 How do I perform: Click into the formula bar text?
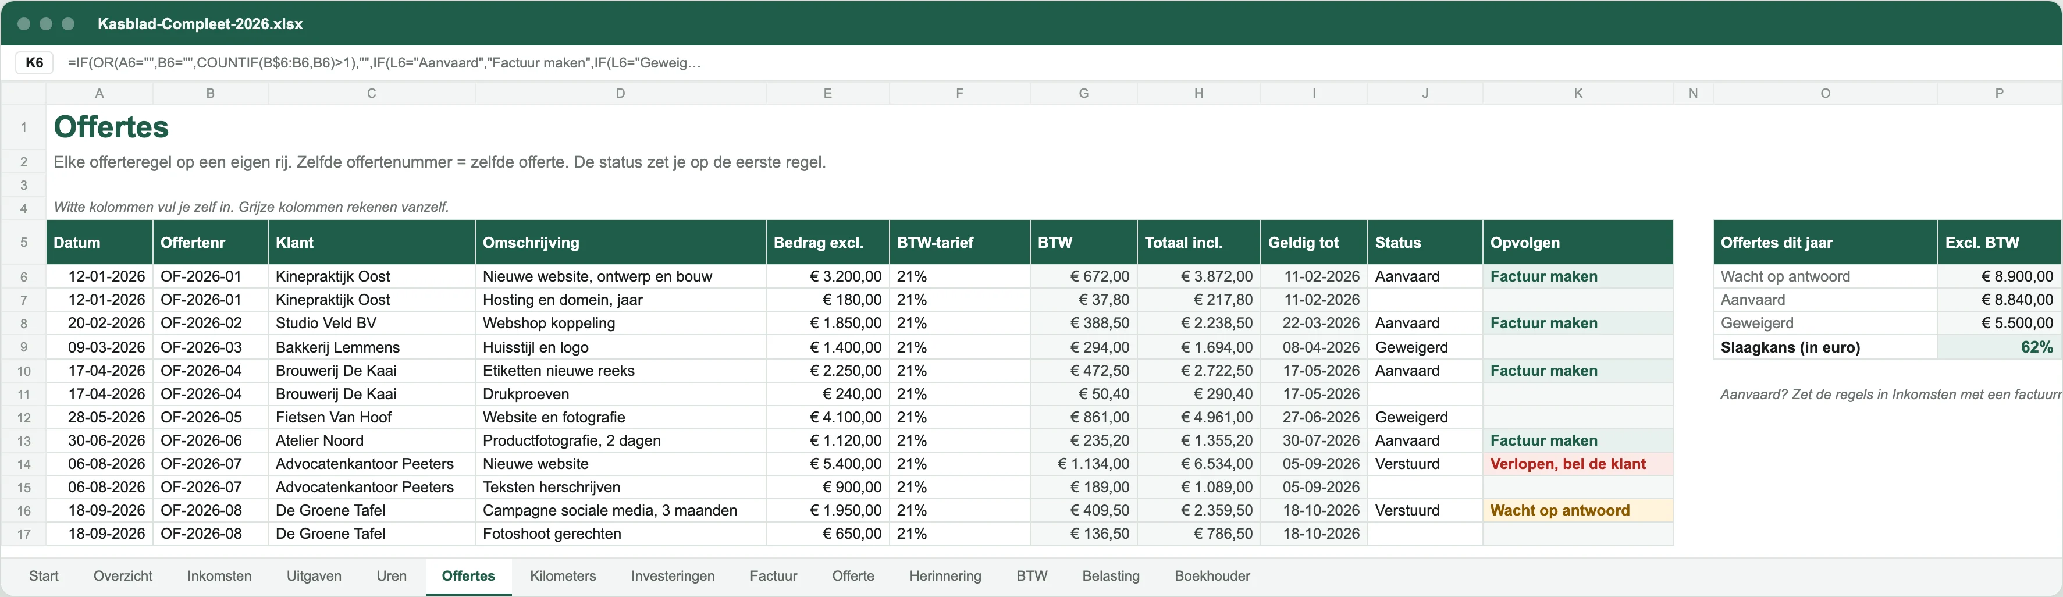[385, 62]
